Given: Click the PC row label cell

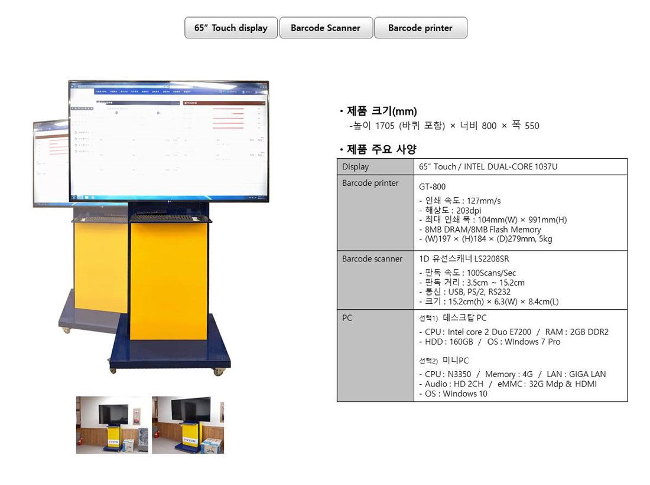Looking at the screenshot, I should [x=347, y=317].
